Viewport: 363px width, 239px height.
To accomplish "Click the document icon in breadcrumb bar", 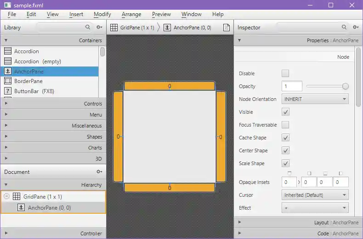I will tap(227, 28).
